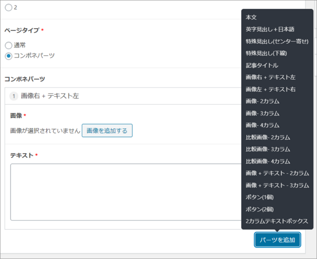Add ボタン(1個) part from menu

[259, 197]
